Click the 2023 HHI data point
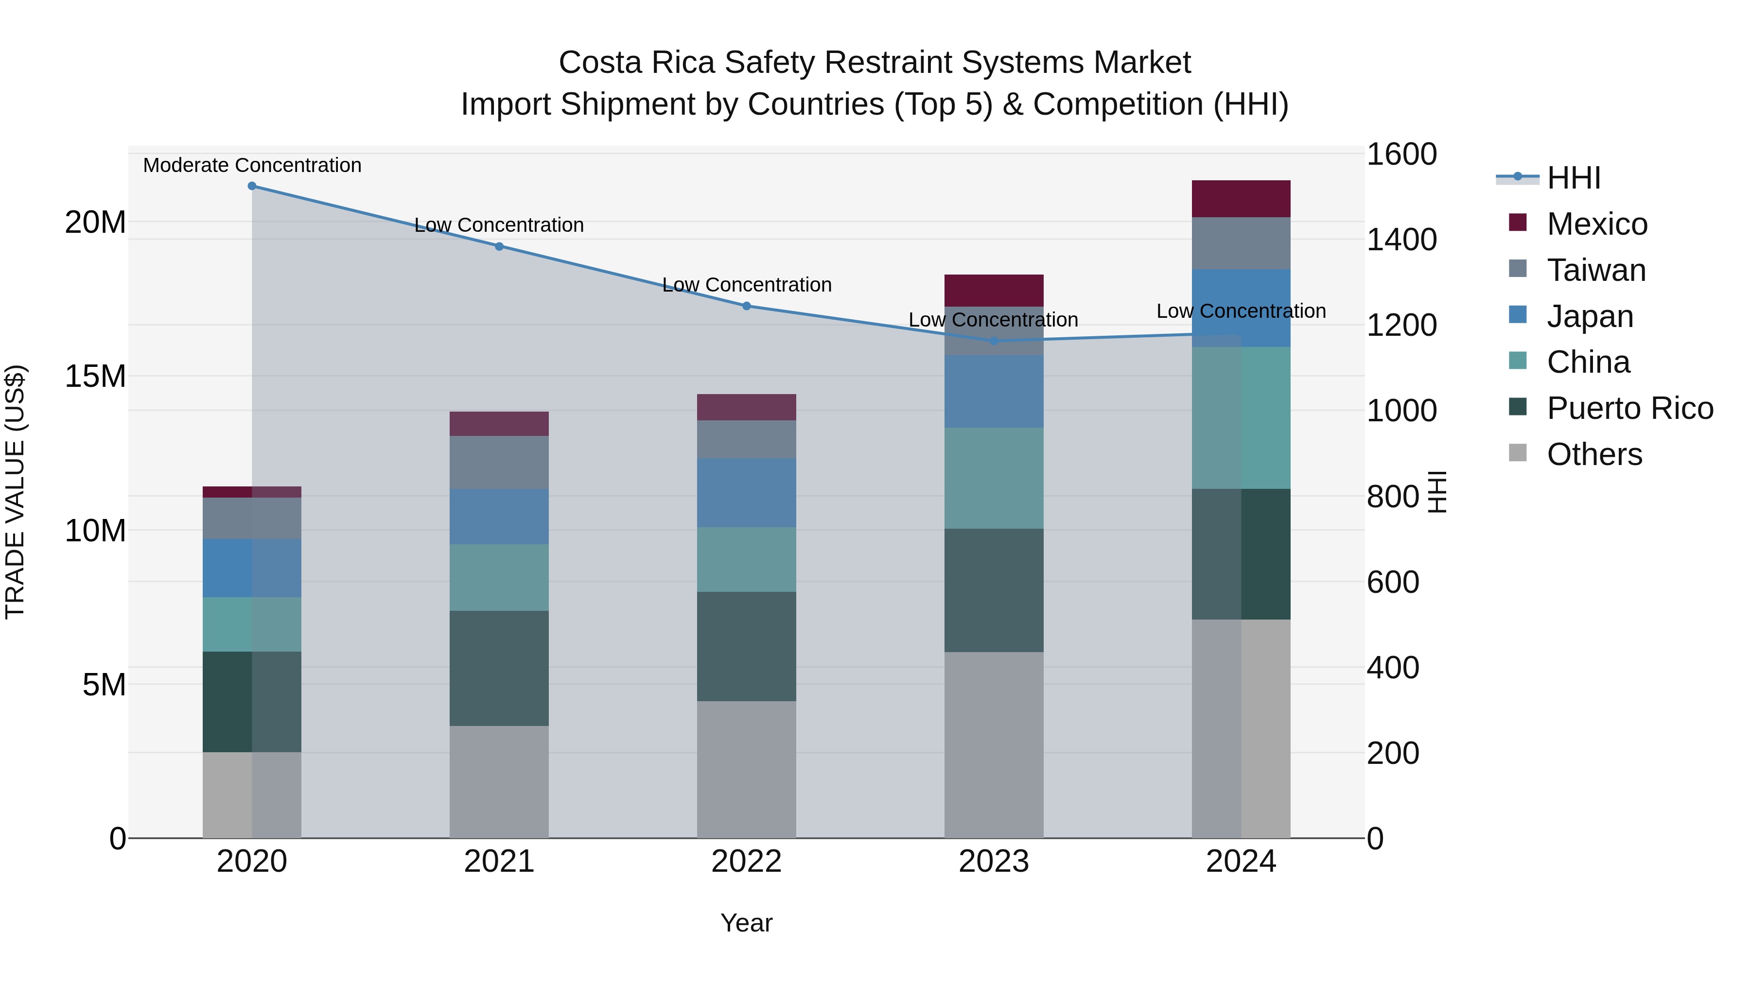The height and width of the screenshot is (984, 1750). point(994,341)
